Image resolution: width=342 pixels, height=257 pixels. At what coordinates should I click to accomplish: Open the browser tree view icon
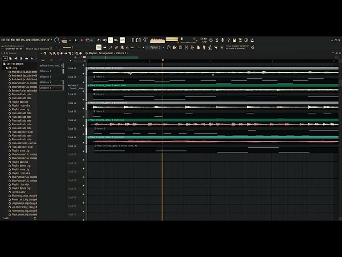pos(192,47)
